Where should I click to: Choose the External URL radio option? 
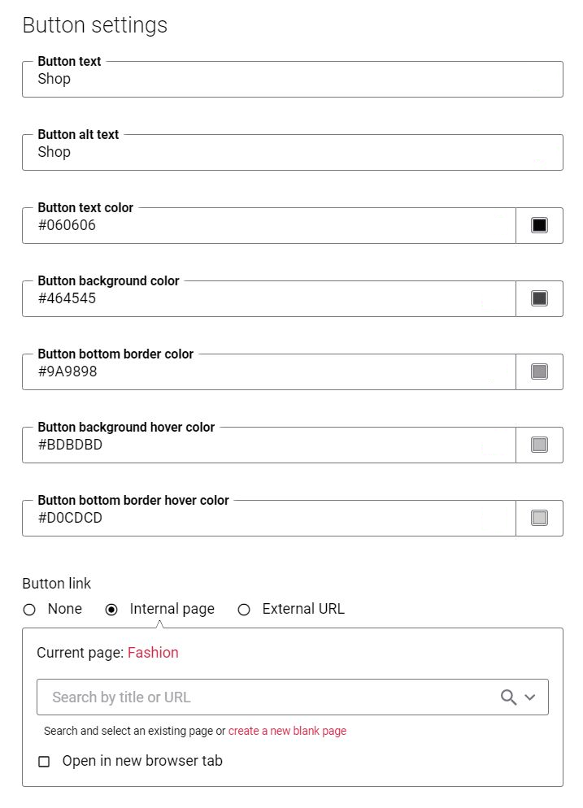point(244,610)
